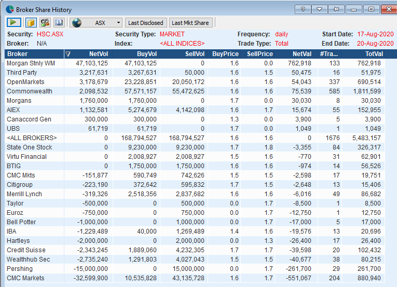The width and height of the screenshot is (397, 287).
Task: Click trade count 1676
Action: tap(333, 138)
